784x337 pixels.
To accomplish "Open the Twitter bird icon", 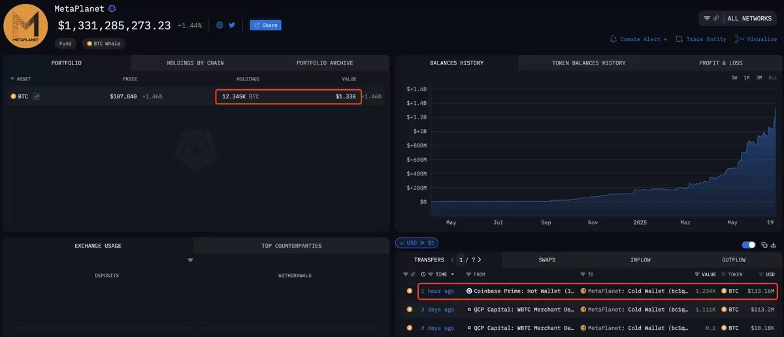I will pyautogui.click(x=232, y=25).
